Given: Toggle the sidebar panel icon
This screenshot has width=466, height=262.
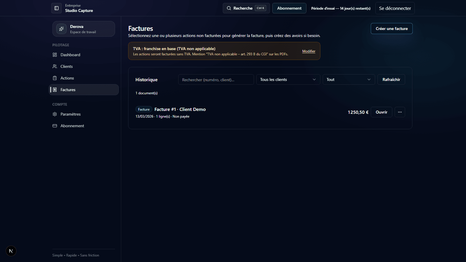Looking at the screenshot, I should [57, 8].
